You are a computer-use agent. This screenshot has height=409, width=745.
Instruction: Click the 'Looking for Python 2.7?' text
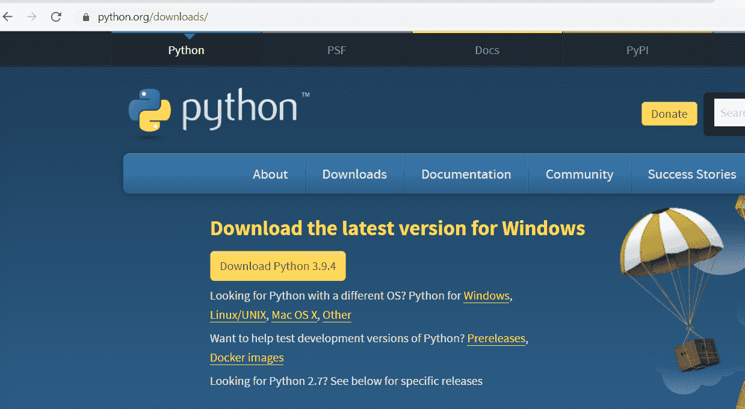click(x=268, y=381)
